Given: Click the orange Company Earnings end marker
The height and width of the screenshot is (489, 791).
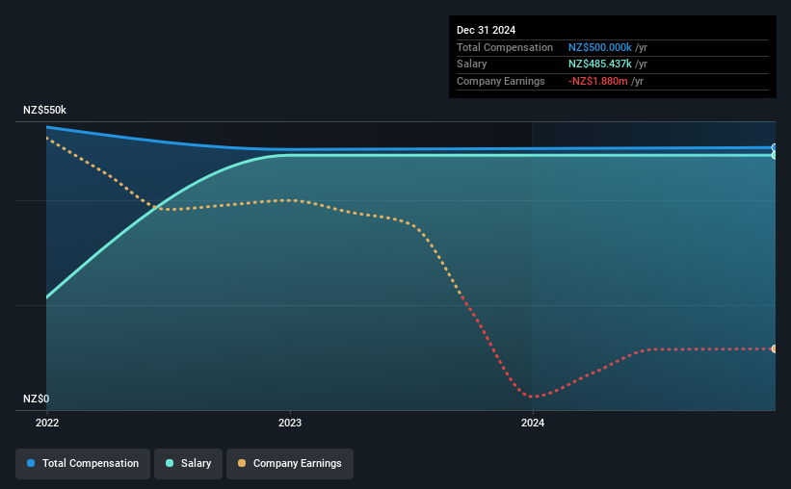Looking at the screenshot, I should 775,348.
